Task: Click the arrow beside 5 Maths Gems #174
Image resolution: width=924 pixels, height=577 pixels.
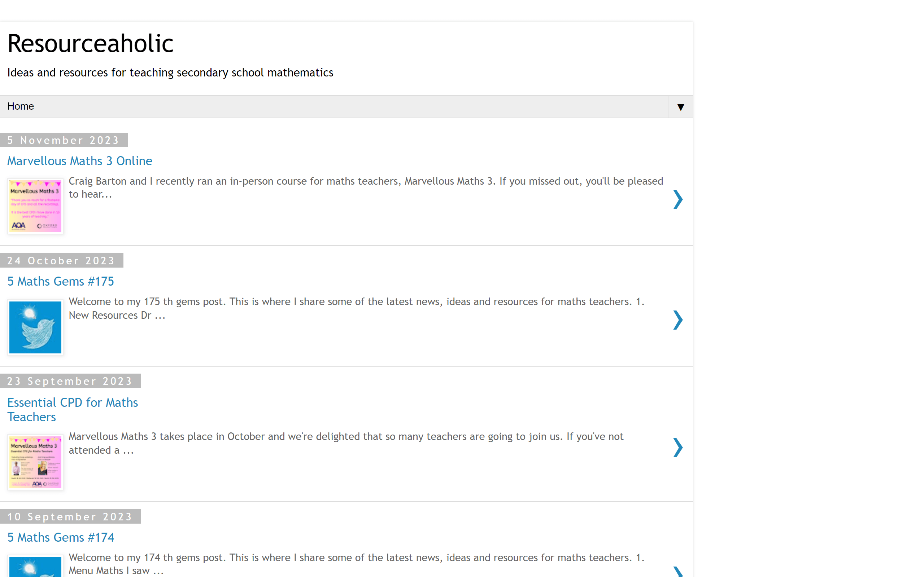Action: [677, 572]
